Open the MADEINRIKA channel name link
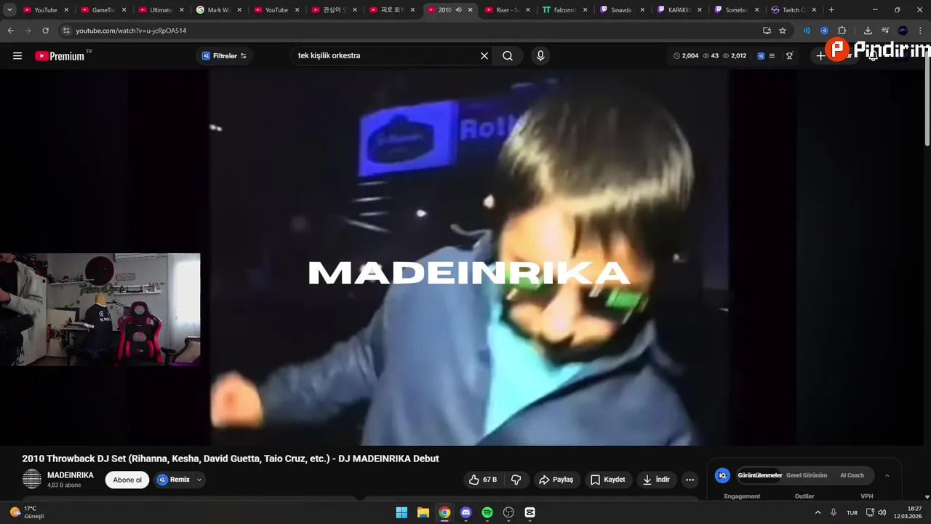This screenshot has height=524, width=931. point(71,475)
